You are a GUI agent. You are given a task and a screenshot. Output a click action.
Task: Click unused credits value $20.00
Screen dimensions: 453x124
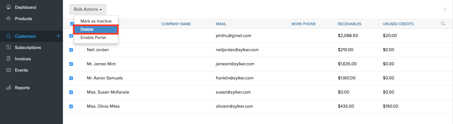390,35
